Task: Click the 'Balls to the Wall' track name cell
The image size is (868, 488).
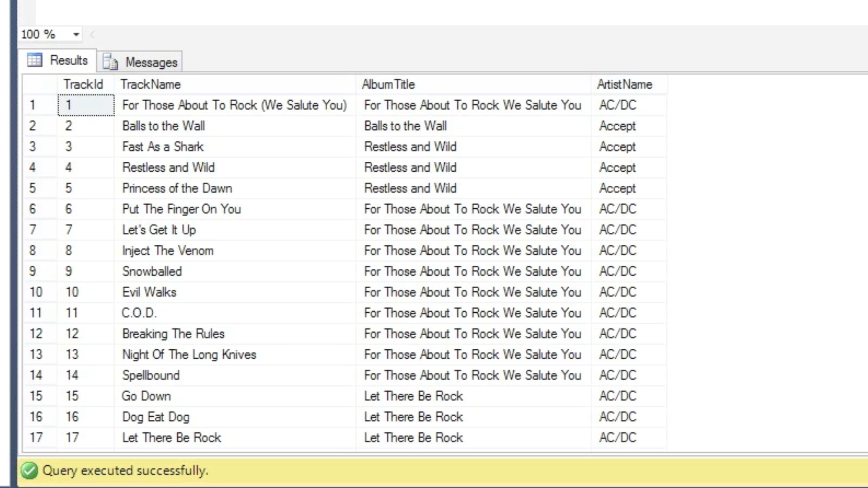Action: tap(164, 126)
